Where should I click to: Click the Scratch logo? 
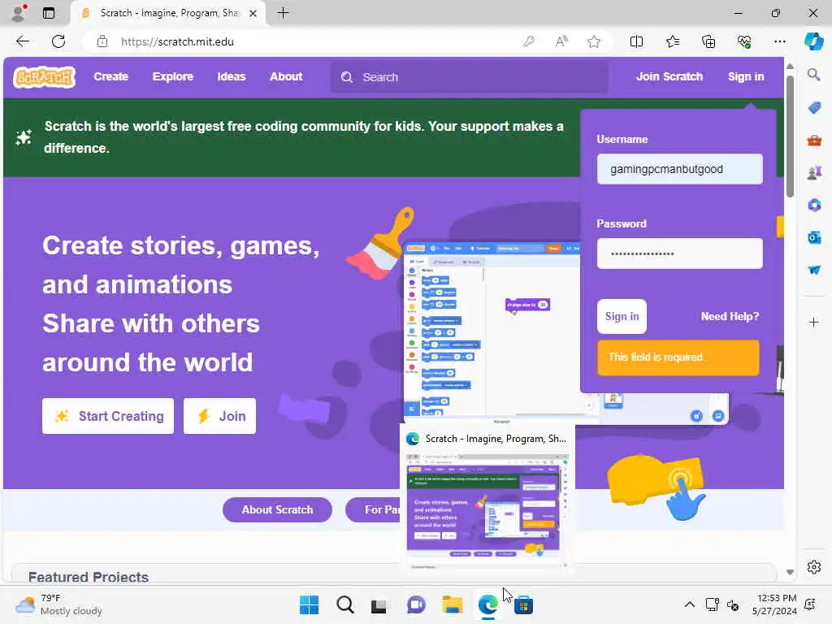click(x=44, y=77)
